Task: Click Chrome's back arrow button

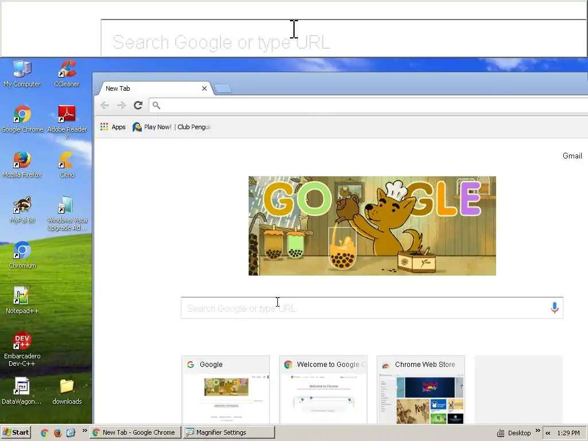Action: click(x=105, y=106)
